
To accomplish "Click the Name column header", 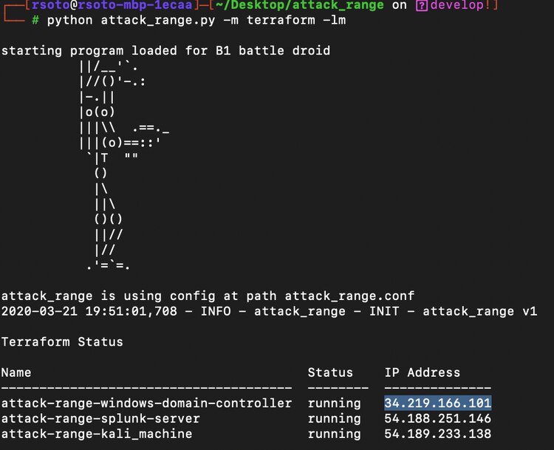I will tap(16, 372).
